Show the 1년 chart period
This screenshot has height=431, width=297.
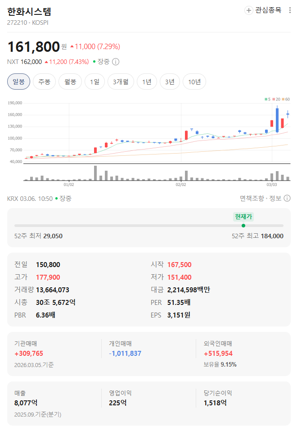pos(147,82)
